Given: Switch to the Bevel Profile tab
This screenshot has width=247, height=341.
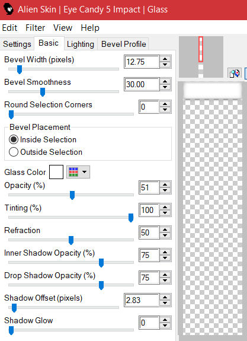Looking at the screenshot, I should pyautogui.click(x=124, y=44).
